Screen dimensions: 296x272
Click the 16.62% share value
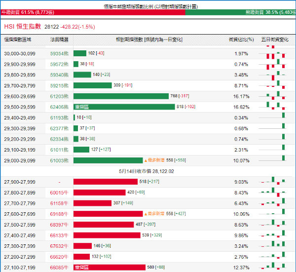(x=241, y=107)
